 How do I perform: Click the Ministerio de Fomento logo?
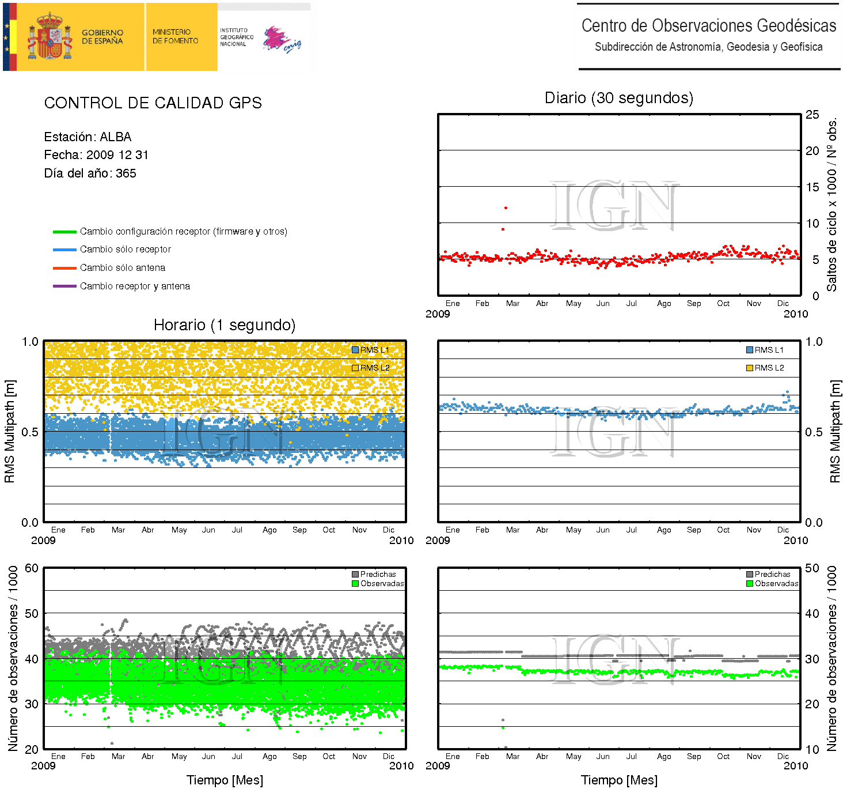175,37
